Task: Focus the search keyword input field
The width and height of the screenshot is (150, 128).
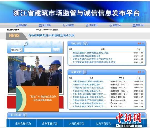Action: click(38, 50)
